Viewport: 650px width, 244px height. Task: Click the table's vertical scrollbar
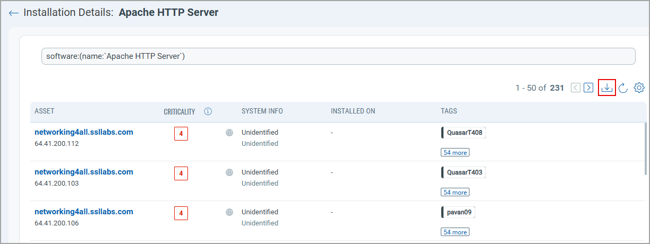646,149
